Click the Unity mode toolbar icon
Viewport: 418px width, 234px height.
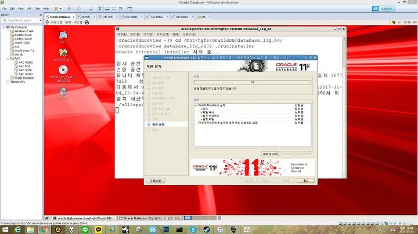121,9
